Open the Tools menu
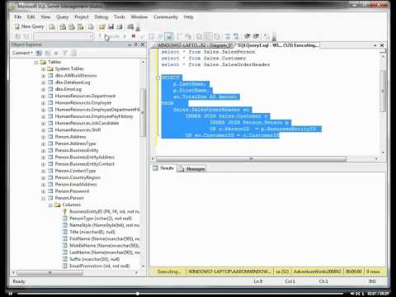This screenshot has width=396, height=297. click(x=120, y=16)
